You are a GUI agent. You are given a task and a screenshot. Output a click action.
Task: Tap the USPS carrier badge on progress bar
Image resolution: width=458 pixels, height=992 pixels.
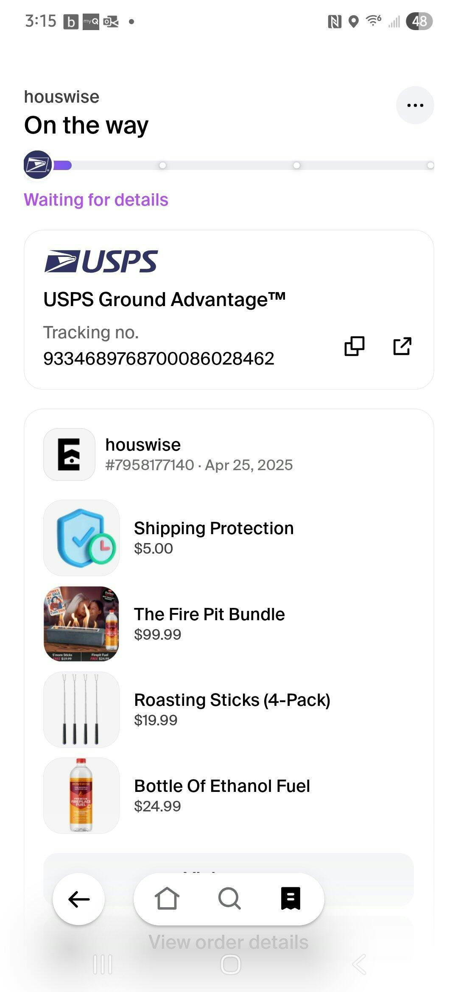point(38,164)
